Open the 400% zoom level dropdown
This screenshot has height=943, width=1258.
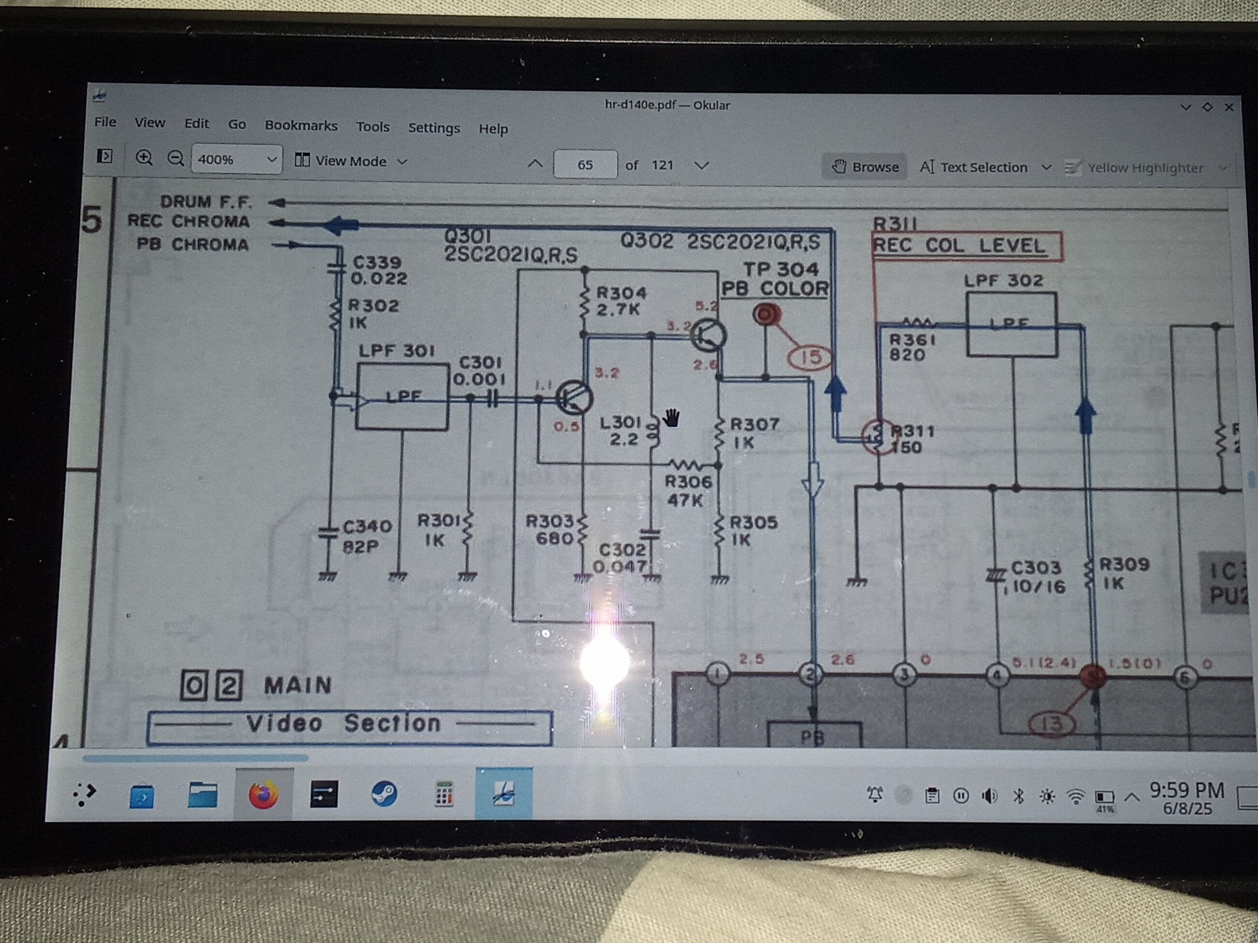237,160
